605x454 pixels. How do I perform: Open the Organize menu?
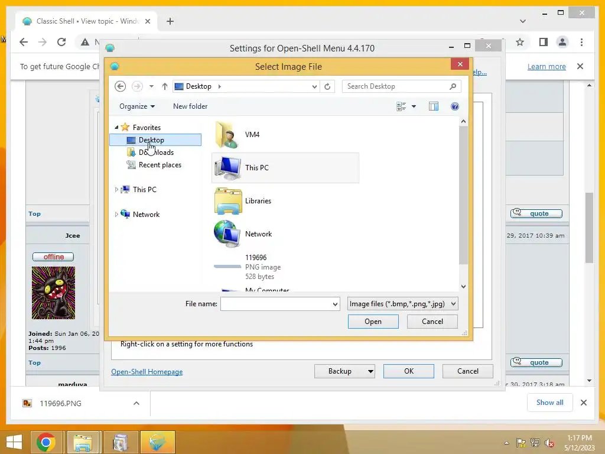tap(137, 106)
